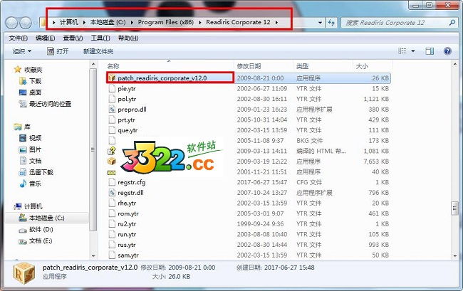Open the 文件(F) menu

click(x=18, y=38)
